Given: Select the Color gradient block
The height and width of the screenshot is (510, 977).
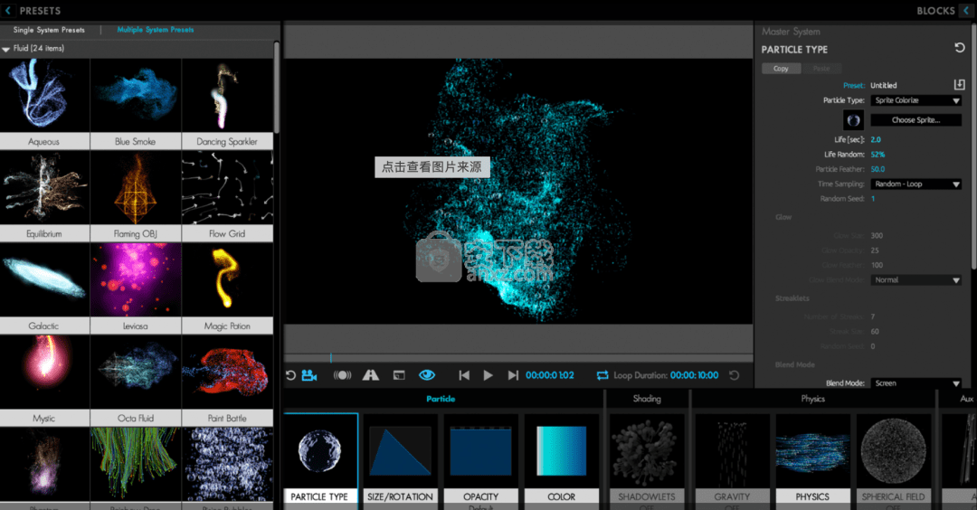Looking at the screenshot, I should [561, 458].
